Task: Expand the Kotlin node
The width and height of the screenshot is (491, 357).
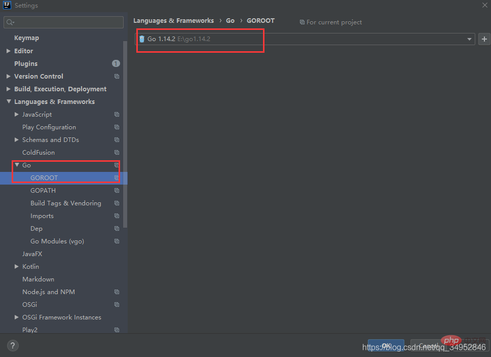Action: [17, 266]
